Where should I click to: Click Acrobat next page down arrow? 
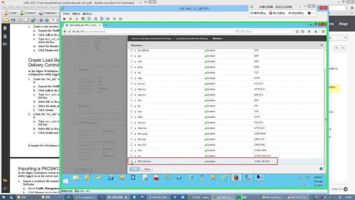47,20
